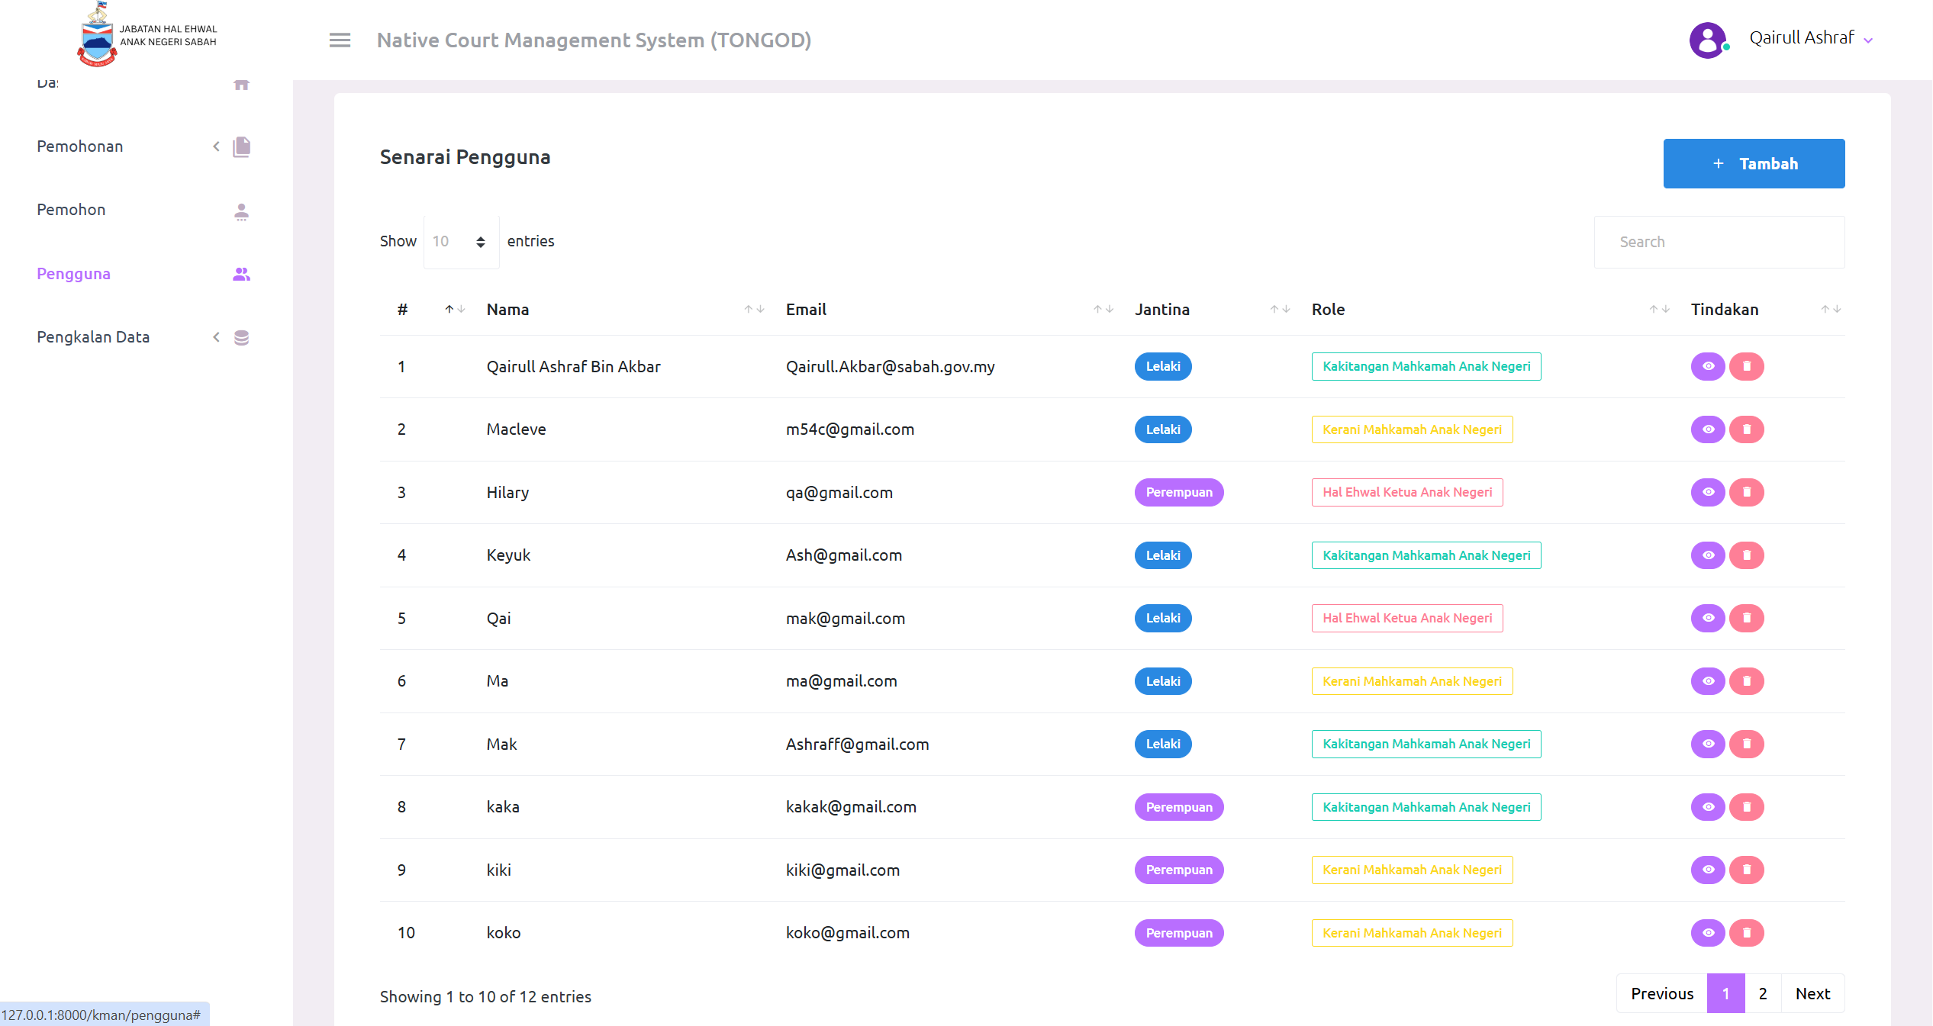Click the trash icon for koko row

click(x=1746, y=932)
